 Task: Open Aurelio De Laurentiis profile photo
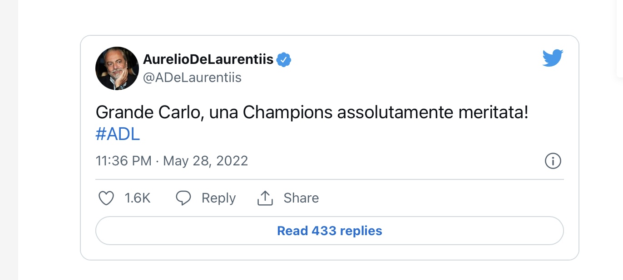117,68
